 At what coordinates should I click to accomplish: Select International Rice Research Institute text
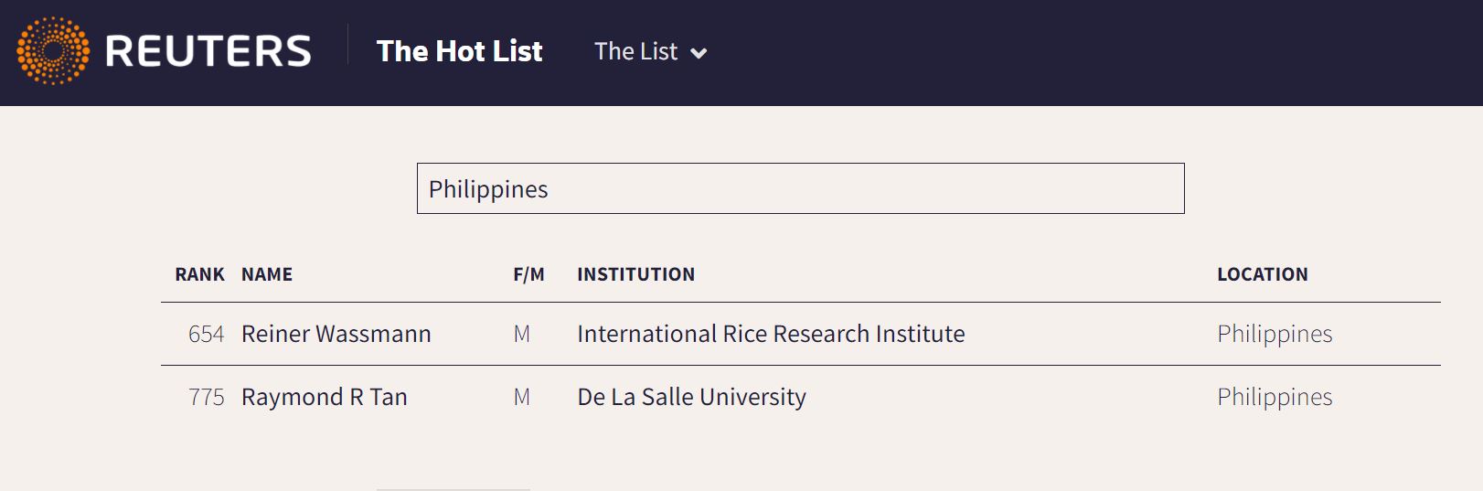coord(771,334)
